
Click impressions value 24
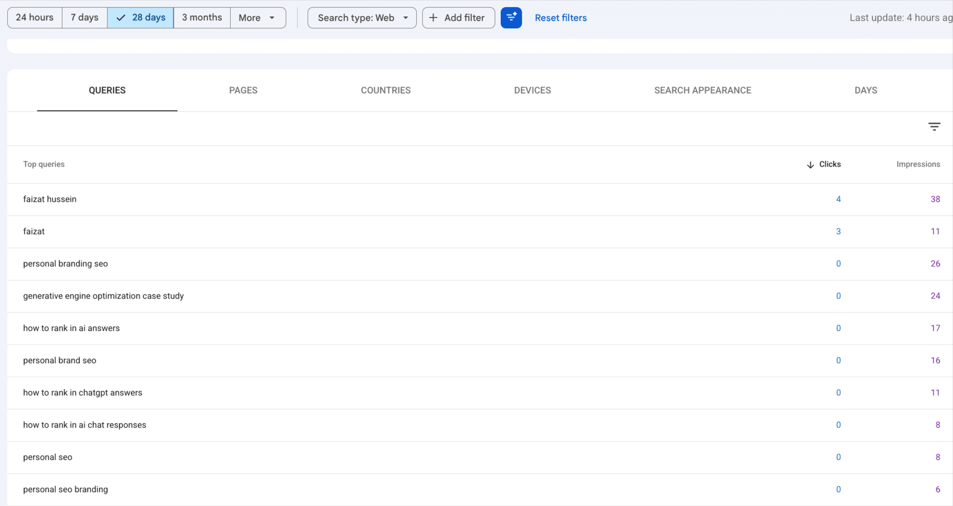[935, 296]
